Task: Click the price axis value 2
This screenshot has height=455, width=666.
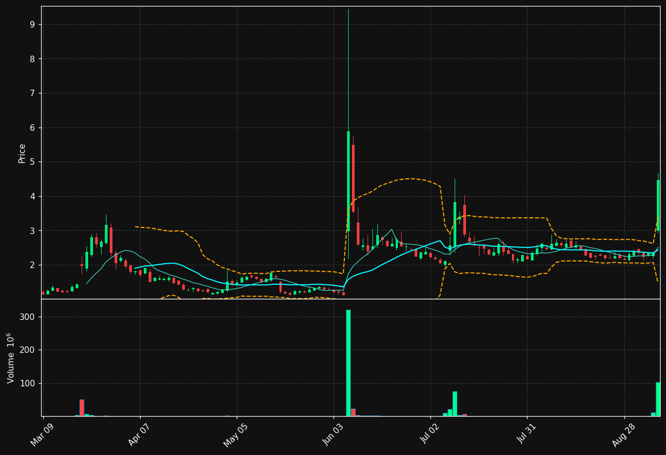Action: point(32,265)
